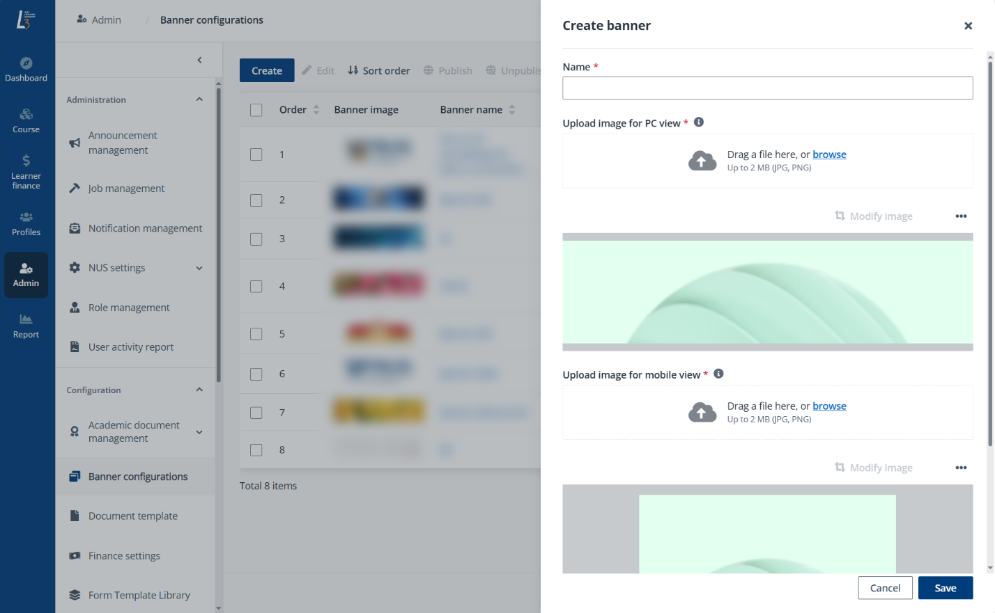Viewport: 995px width, 613px height.
Task: Collapse the Administration section
Action: (x=199, y=99)
